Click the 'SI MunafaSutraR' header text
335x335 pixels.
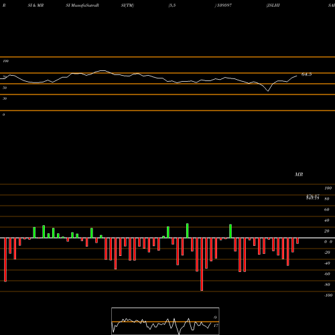coord(82,5)
